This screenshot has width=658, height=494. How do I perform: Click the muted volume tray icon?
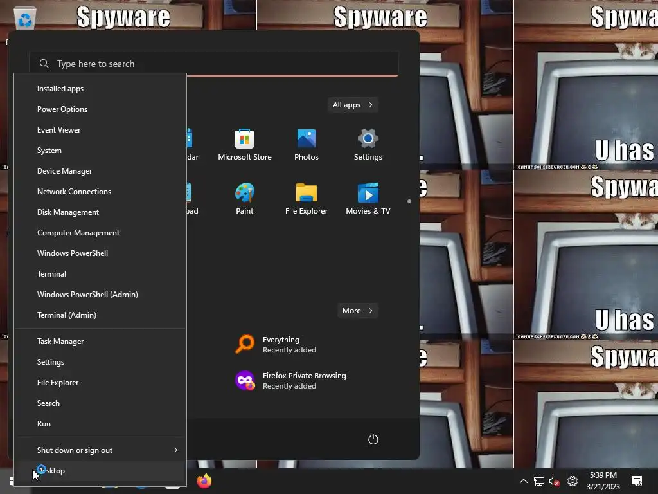pyautogui.click(x=555, y=481)
